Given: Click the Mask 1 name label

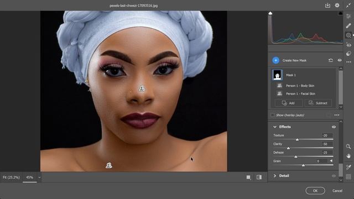Looking at the screenshot, I should [x=291, y=75].
